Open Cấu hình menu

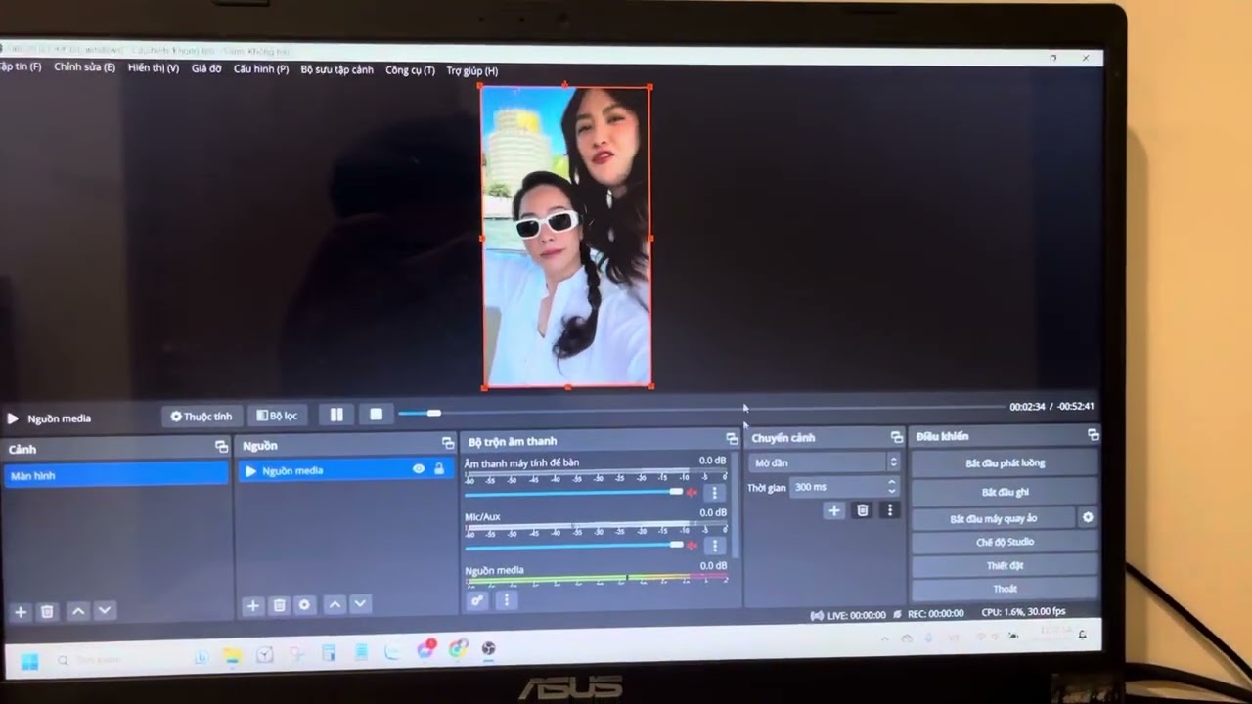261,69
